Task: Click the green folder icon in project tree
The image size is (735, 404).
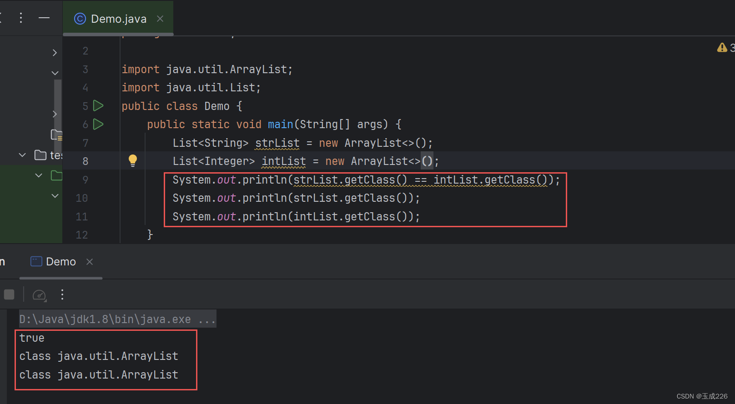Action: tap(57, 175)
